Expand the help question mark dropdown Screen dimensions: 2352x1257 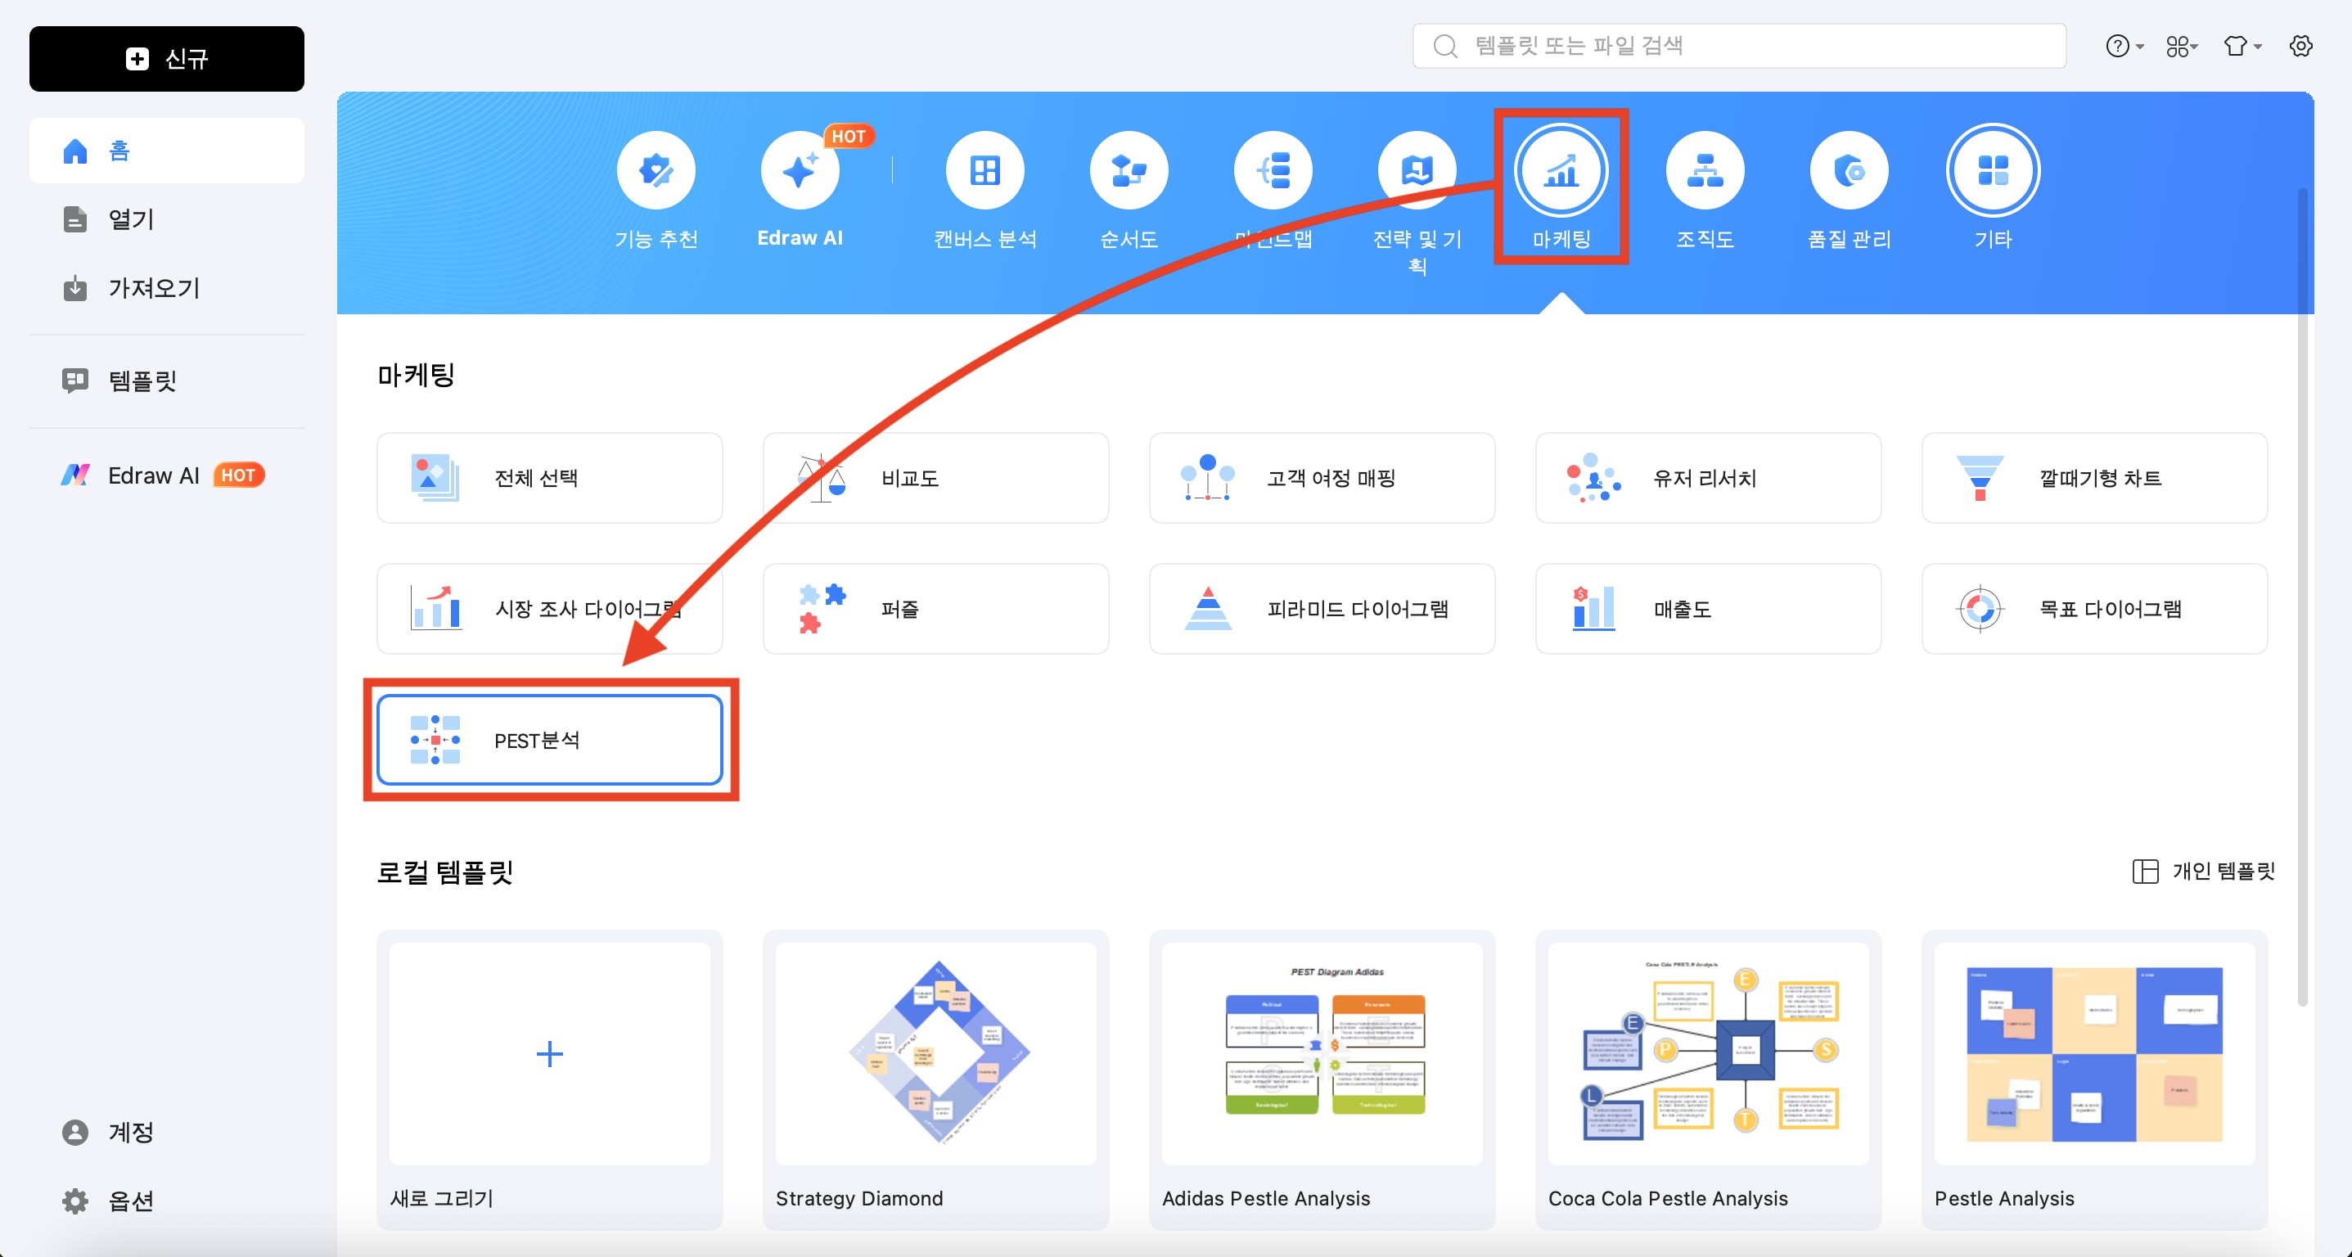click(x=2124, y=46)
